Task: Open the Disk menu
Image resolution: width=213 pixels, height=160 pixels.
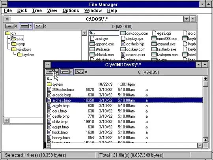Action: (22, 11)
